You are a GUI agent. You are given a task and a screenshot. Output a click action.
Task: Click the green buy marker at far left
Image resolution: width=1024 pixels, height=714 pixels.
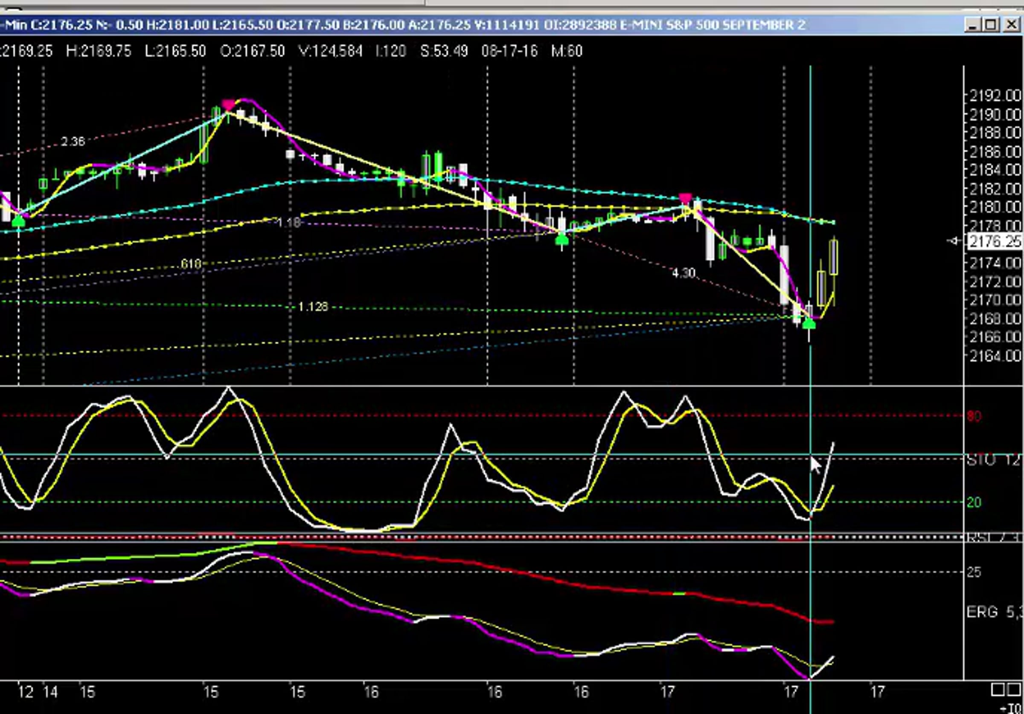point(18,221)
